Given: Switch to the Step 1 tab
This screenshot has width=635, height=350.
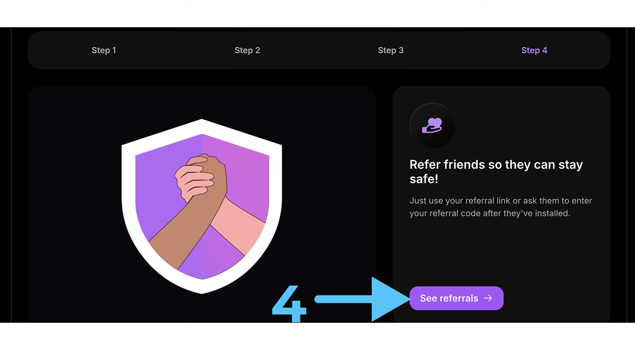Looking at the screenshot, I should (x=104, y=50).
